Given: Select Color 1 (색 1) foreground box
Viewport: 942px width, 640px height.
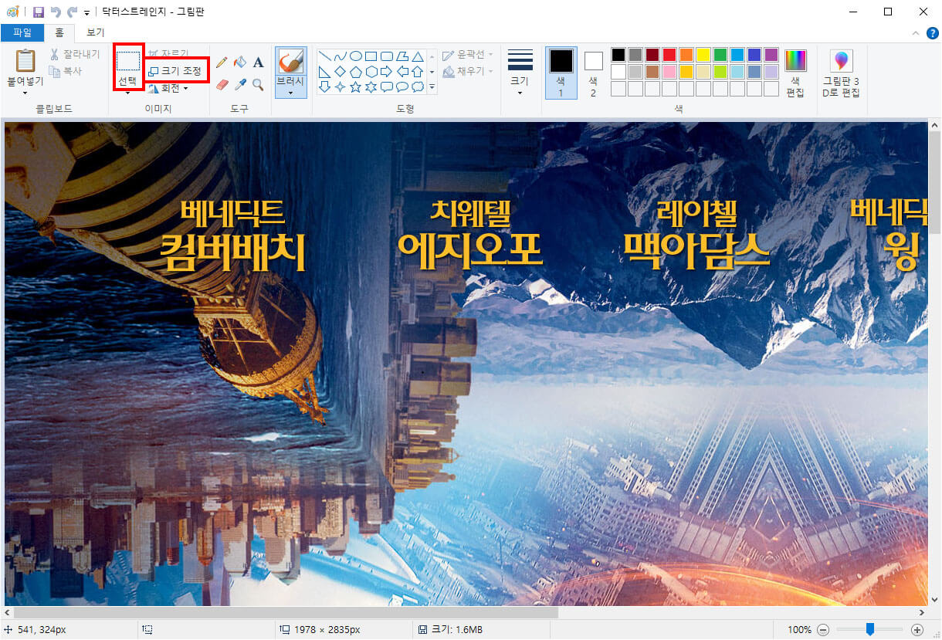Looking at the screenshot, I should [x=561, y=73].
